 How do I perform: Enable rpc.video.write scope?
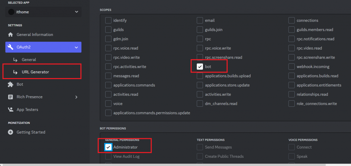(108, 58)
